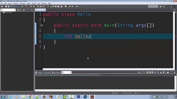The image size is (177, 99).
Task: Toggle Link with Editor in Package Explorer
Action: coord(20,10)
